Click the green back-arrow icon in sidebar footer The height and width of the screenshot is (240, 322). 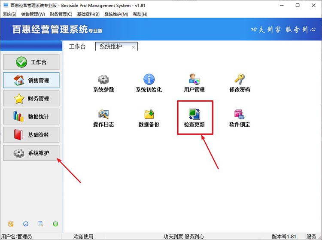[x=55, y=224]
